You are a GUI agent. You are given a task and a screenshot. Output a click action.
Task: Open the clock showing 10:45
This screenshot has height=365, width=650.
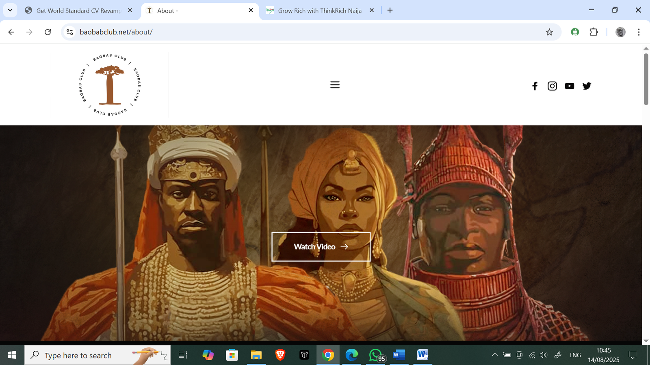[x=604, y=355]
